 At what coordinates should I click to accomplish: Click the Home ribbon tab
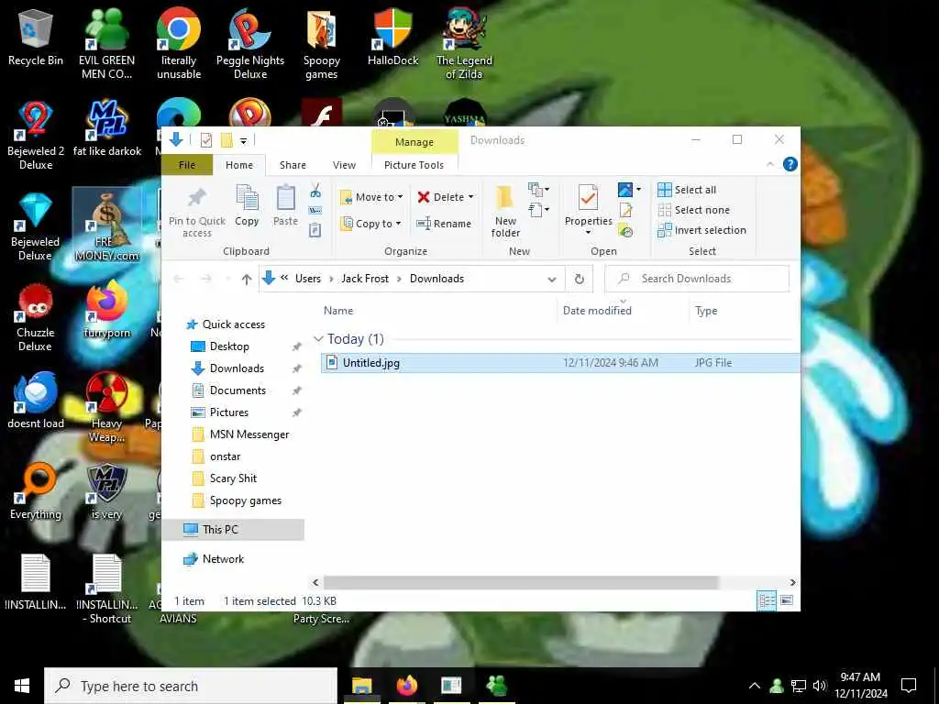(239, 165)
